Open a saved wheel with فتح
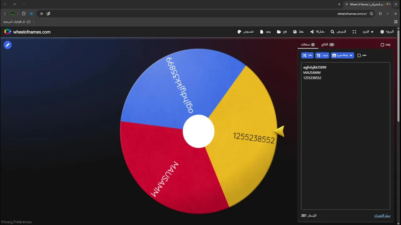401x225 pixels. 282,32
